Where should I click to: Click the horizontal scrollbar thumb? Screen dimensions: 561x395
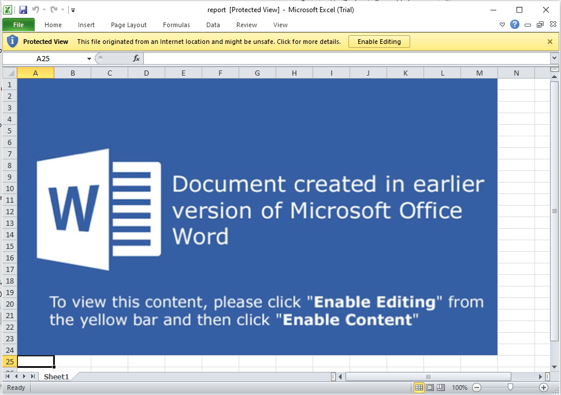428,377
